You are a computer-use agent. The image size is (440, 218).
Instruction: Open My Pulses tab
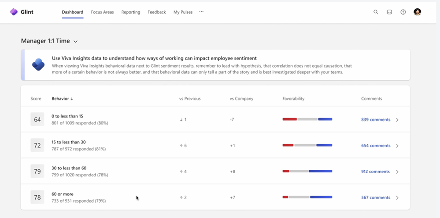point(183,12)
